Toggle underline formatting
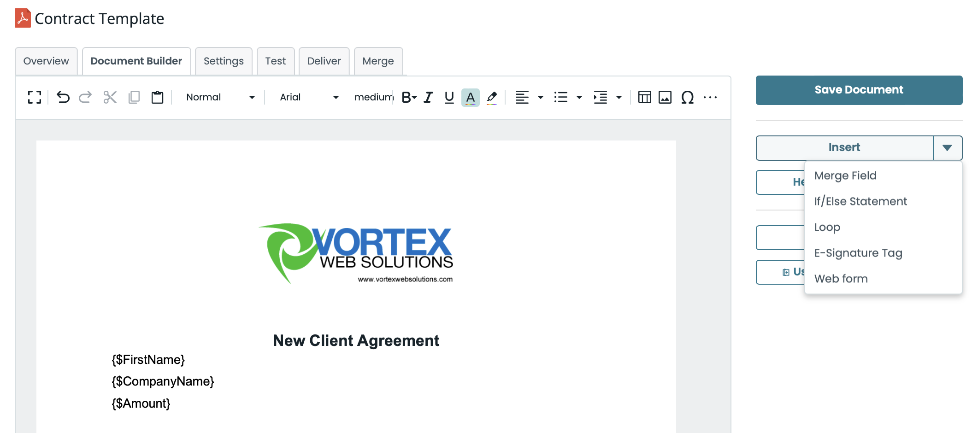The image size is (978, 433). (x=449, y=97)
